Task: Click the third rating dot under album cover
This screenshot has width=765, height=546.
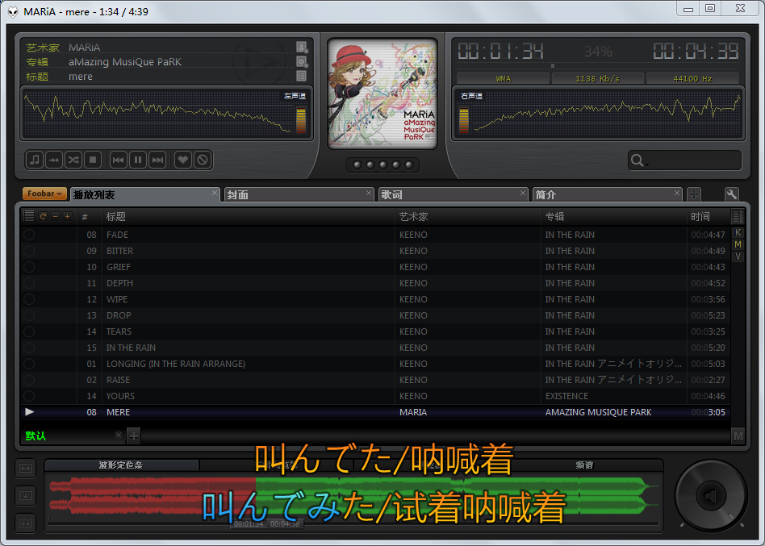Action: (x=383, y=165)
